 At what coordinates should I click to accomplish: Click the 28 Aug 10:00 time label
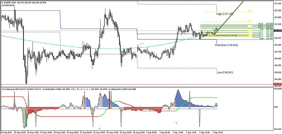coord(19,132)
